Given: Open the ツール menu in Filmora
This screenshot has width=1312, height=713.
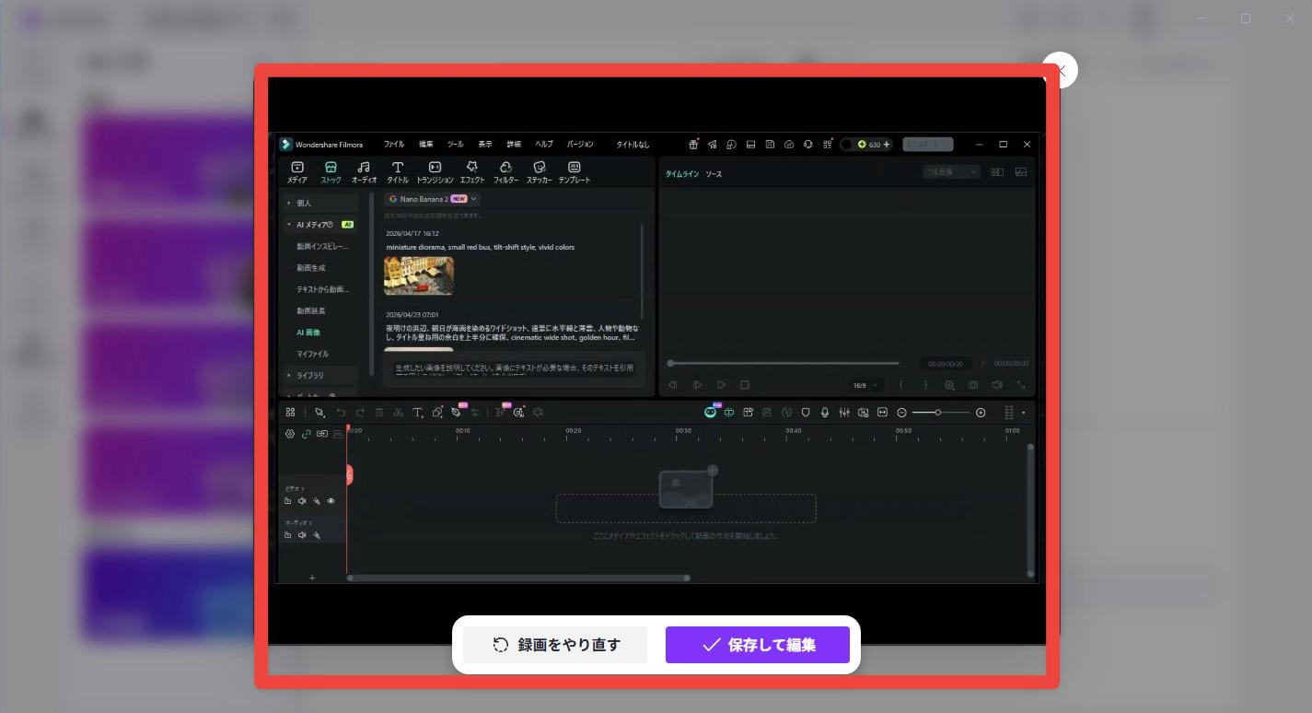Looking at the screenshot, I should (x=456, y=145).
